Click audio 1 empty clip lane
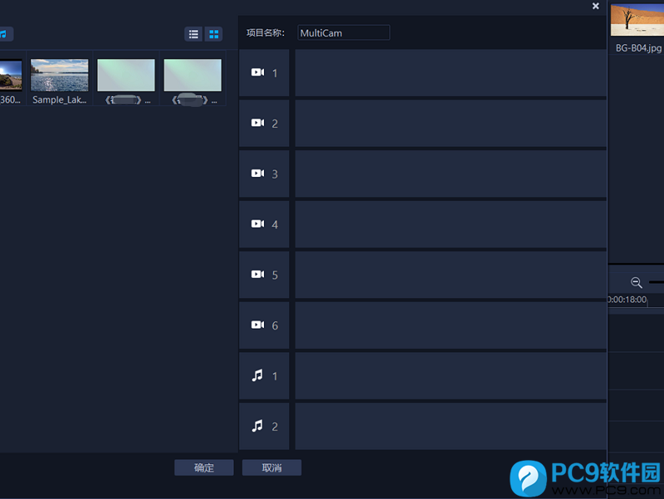This screenshot has height=499, width=664. (451, 376)
